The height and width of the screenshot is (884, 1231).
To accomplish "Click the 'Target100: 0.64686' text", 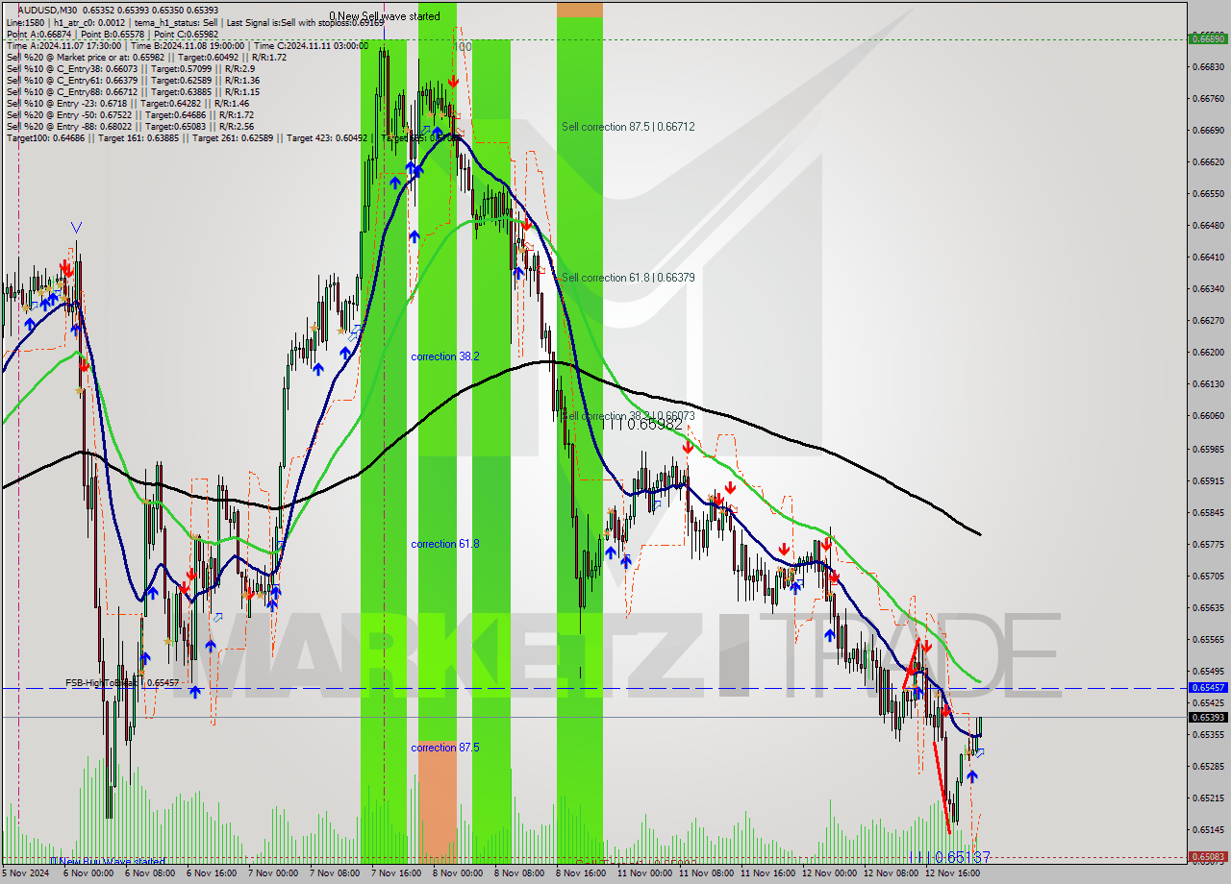I will (45, 137).
